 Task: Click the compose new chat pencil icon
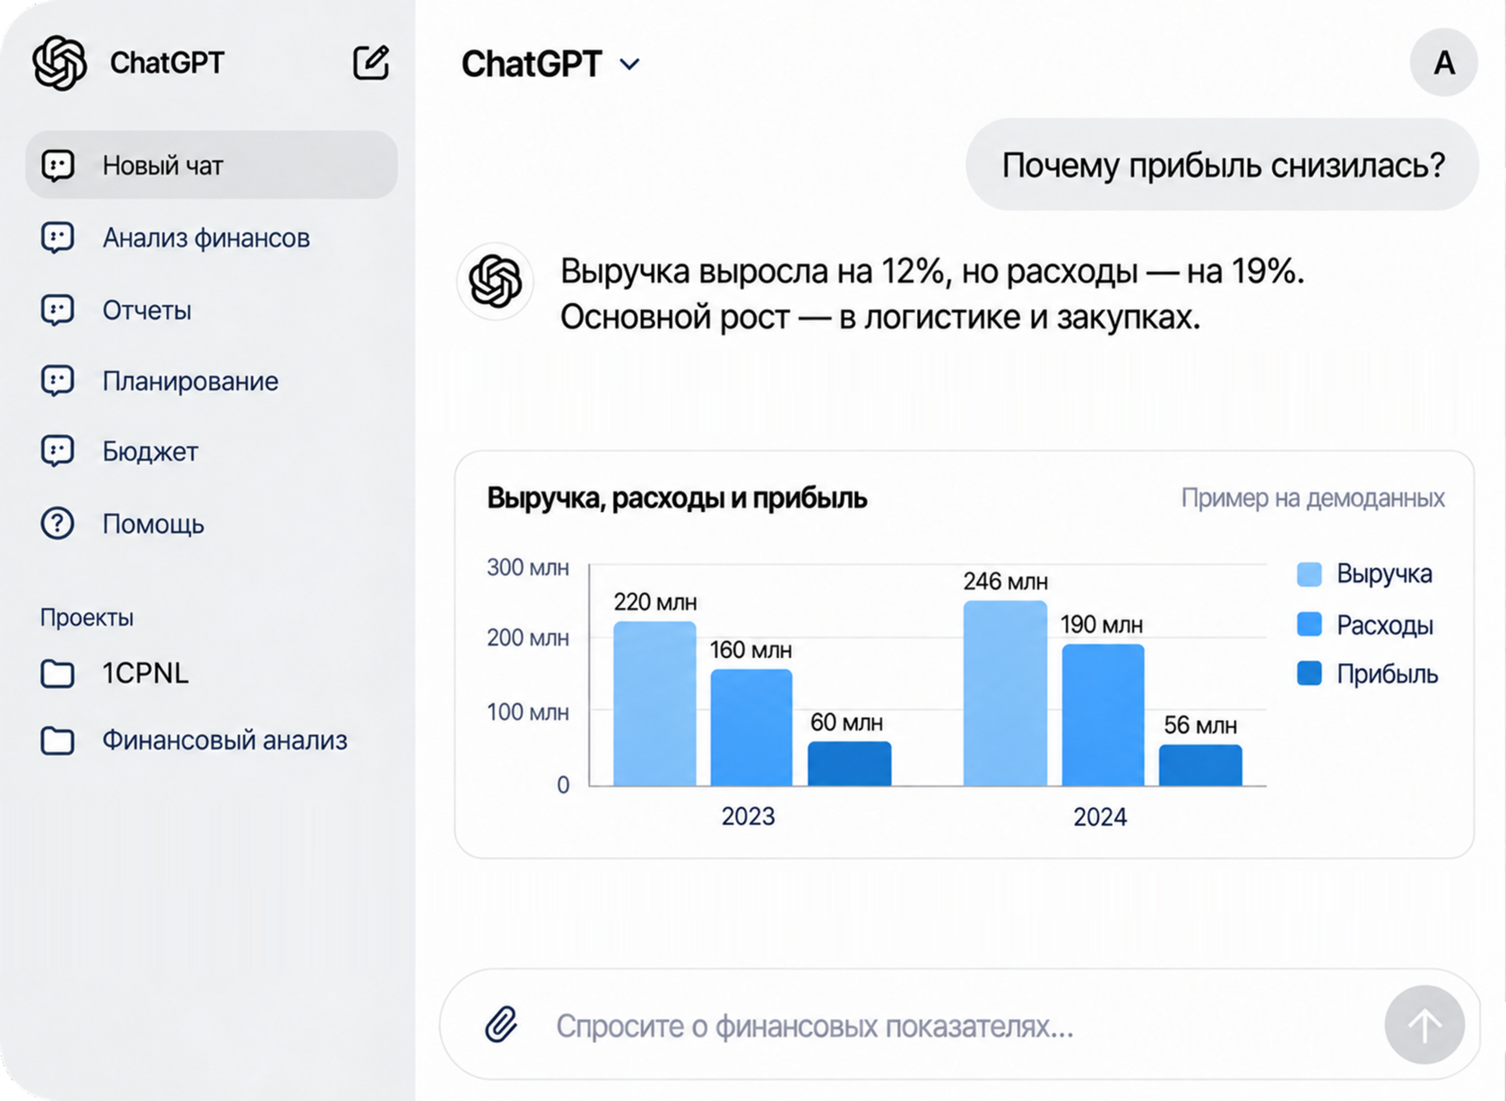(x=370, y=63)
